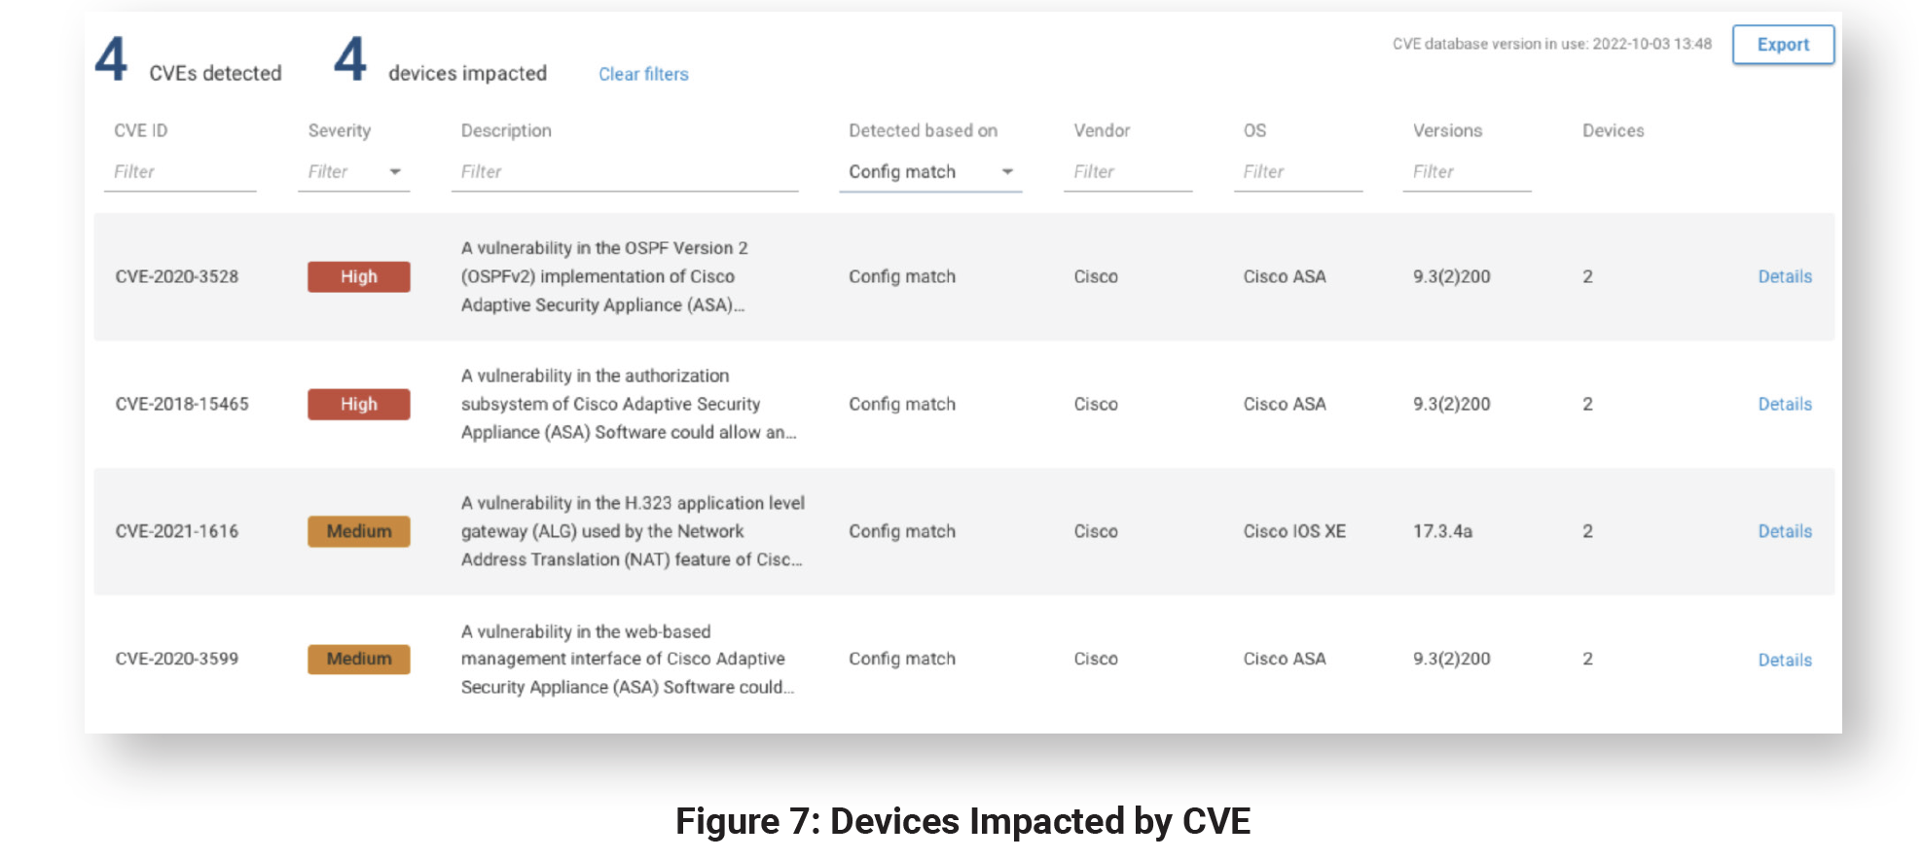Open Details for CVE-2018-15465

[1784, 404]
